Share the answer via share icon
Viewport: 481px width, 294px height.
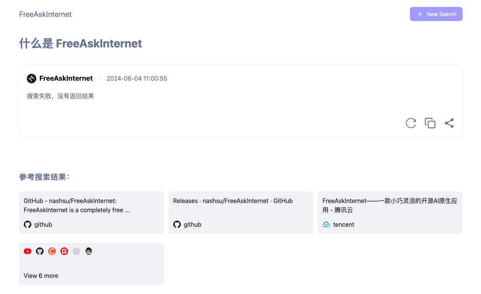point(449,123)
